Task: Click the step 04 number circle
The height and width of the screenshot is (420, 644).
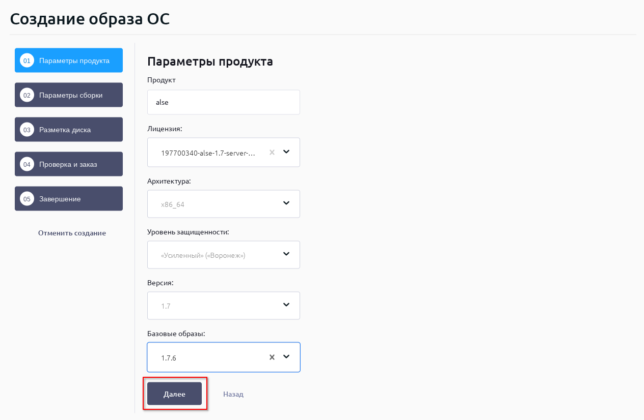Action: 27,164
